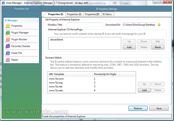The image size is (174, 121).
Task: Close the Vista Manager window
Action: point(167,2)
